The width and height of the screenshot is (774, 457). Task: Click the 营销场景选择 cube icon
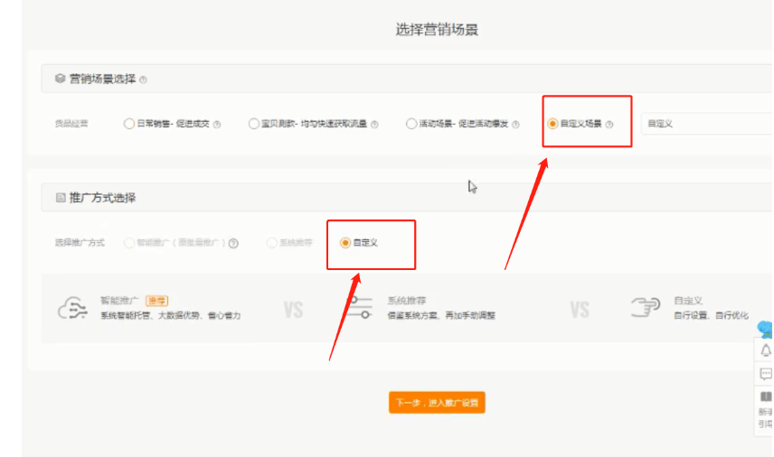coord(61,79)
